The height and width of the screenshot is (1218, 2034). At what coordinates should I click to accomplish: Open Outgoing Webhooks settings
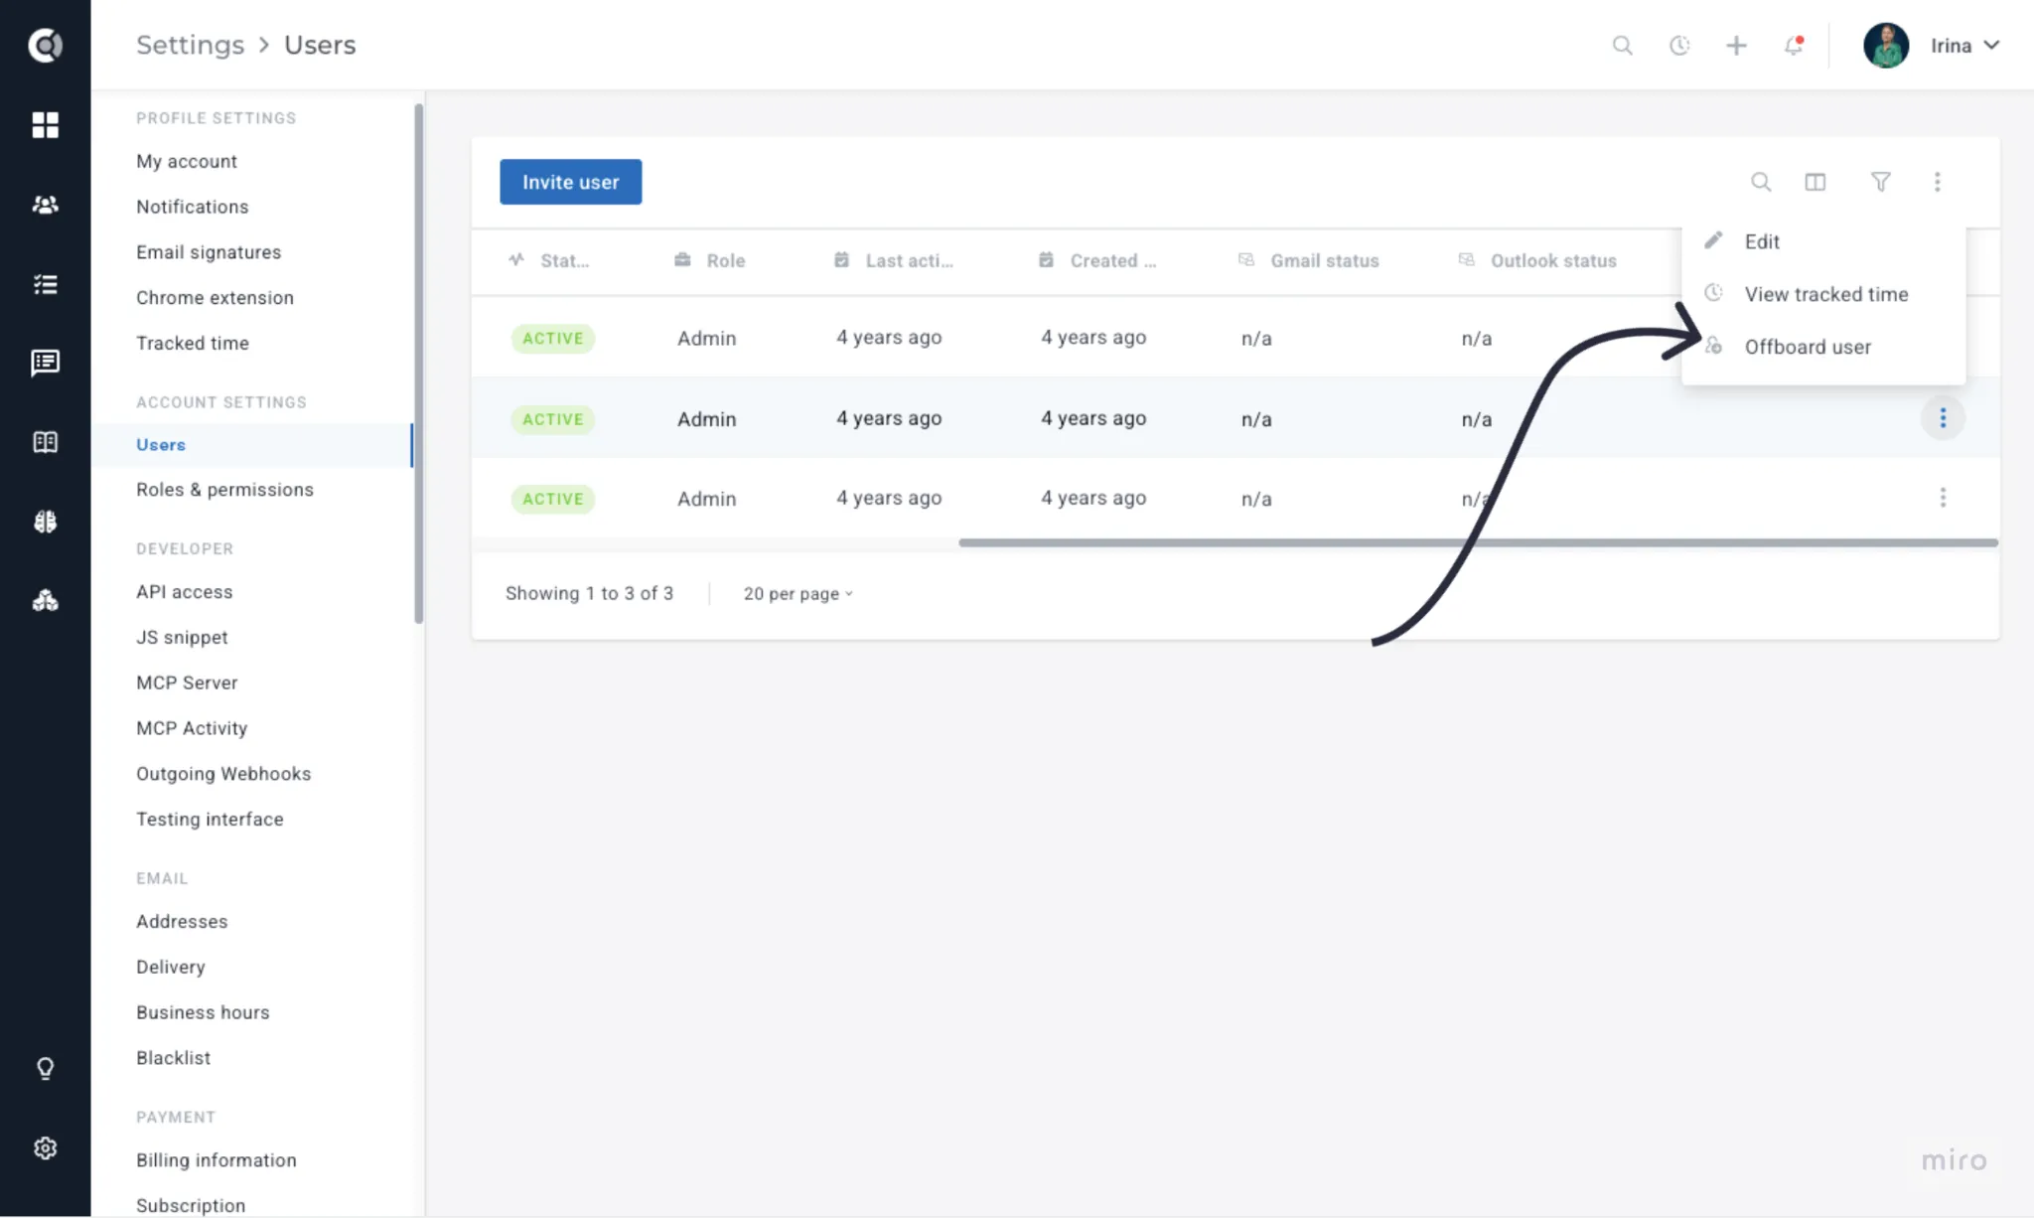(x=223, y=774)
